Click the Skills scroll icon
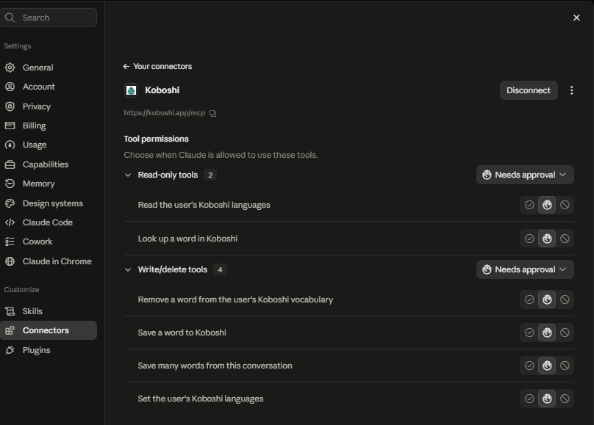Image resolution: width=594 pixels, height=425 pixels. click(10, 311)
